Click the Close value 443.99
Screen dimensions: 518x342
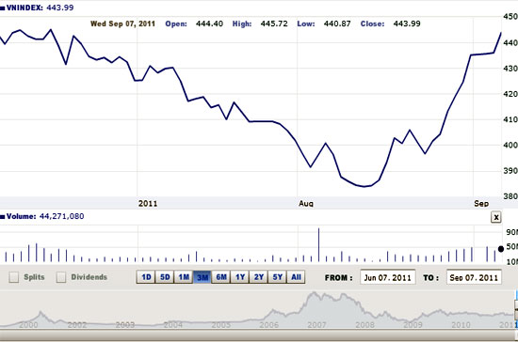pos(407,23)
